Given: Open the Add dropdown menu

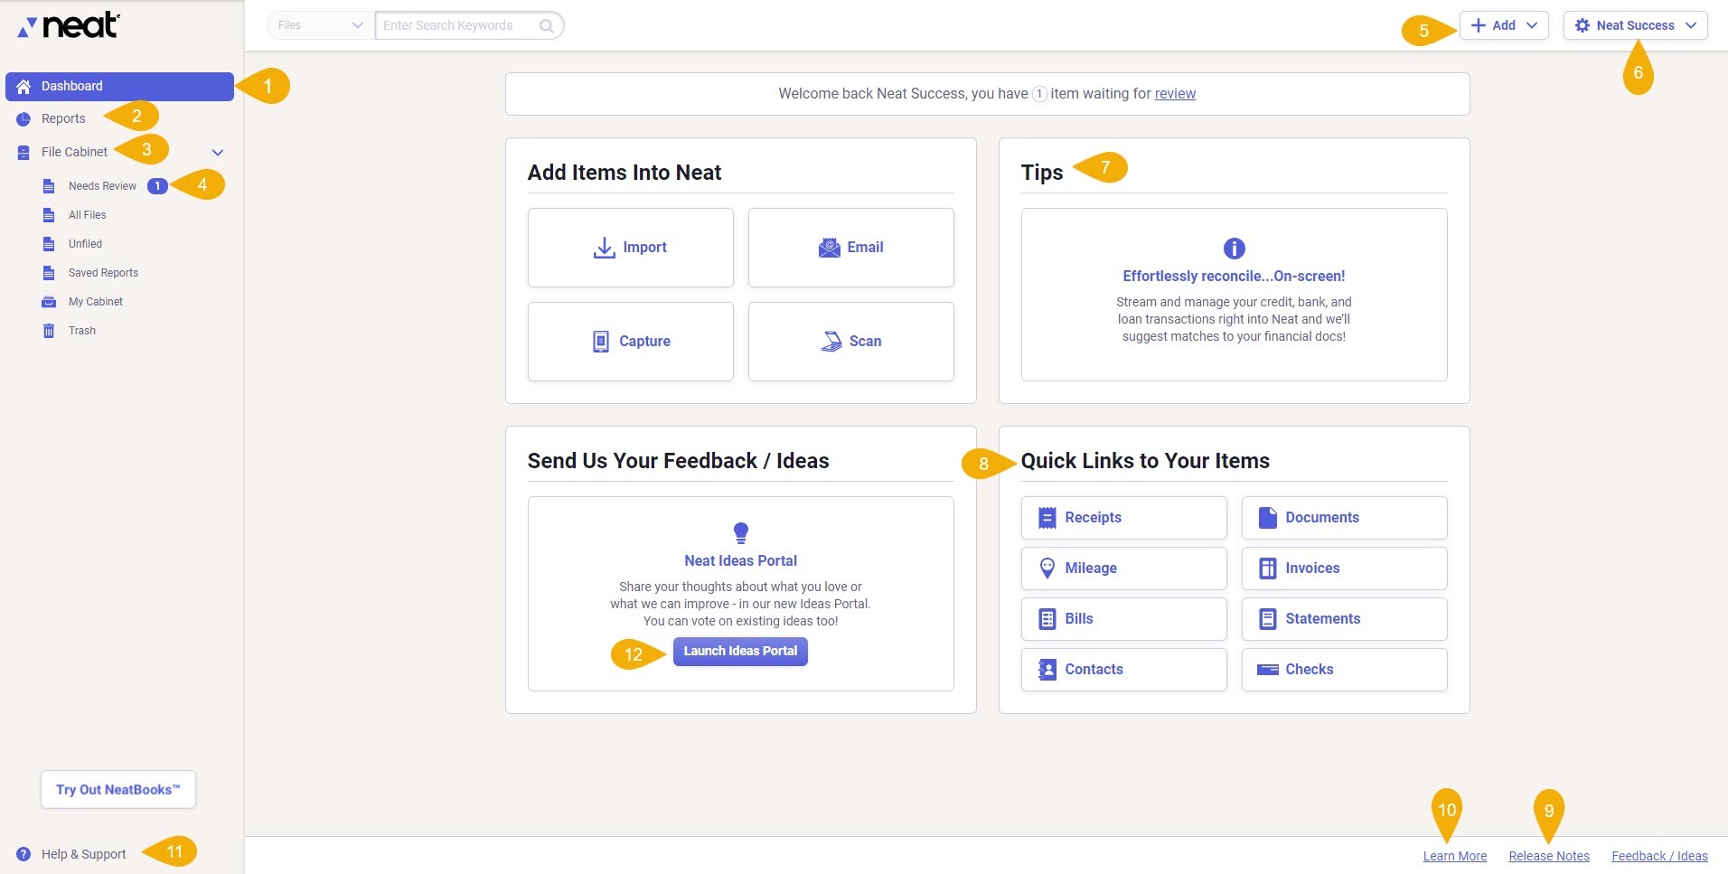Looking at the screenshot, I should (x=1503, y=25).
